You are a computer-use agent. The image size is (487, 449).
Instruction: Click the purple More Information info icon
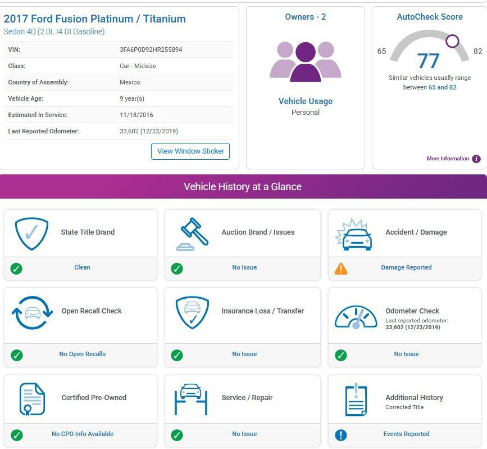(476, 159)
